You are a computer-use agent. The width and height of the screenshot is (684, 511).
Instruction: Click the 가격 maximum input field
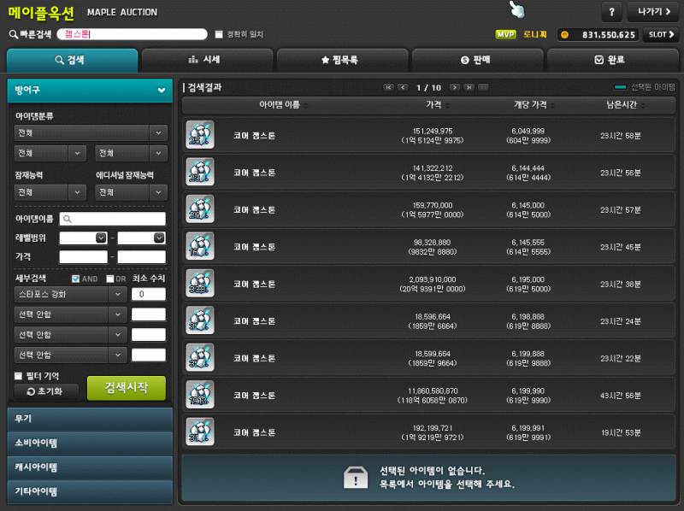141,257
